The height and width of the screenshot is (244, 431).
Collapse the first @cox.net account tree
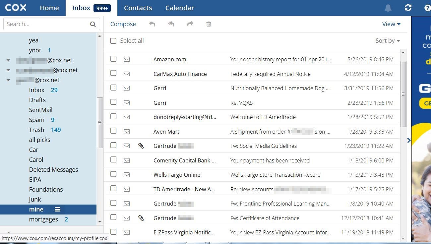click(x=8, y=60)
